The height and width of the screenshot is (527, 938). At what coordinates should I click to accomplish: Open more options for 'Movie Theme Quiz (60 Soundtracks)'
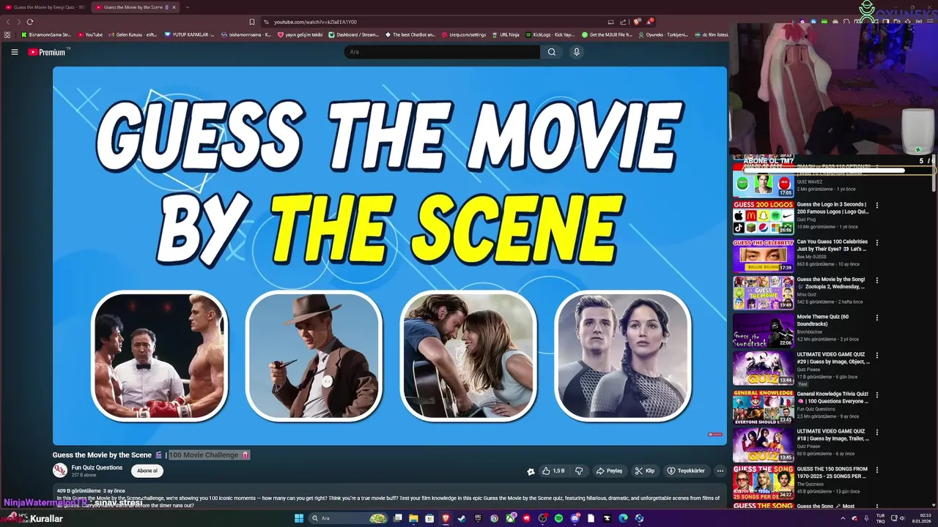877,318
